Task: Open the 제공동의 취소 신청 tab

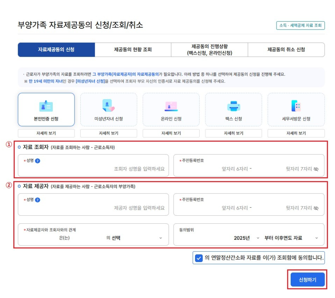Action: click(x=286, y=50)
